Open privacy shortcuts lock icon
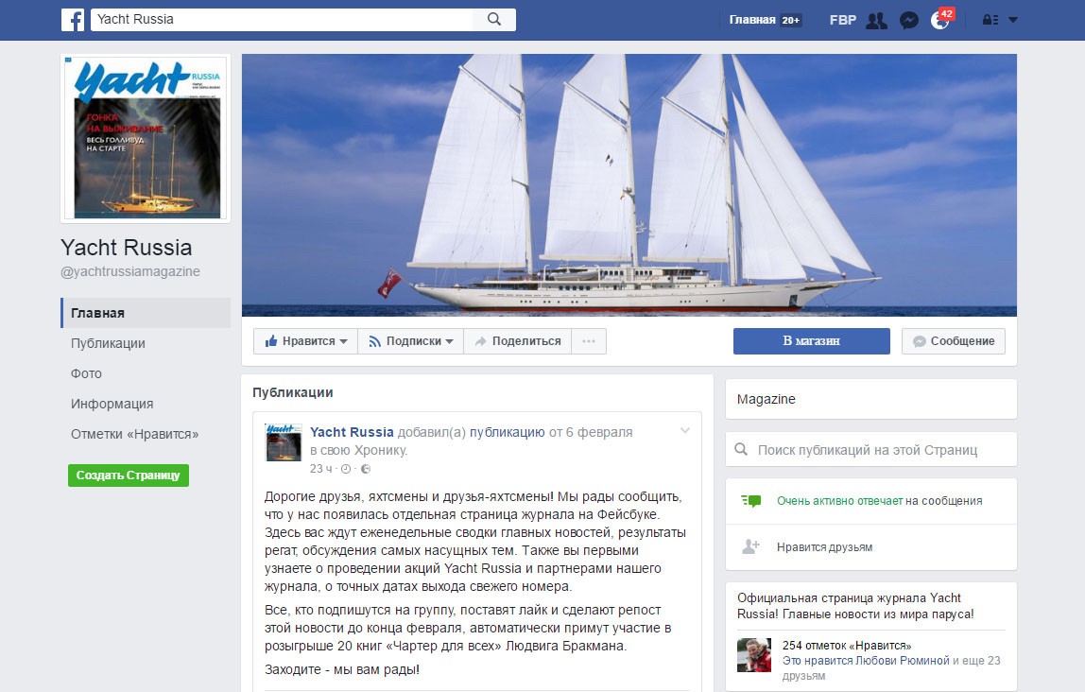Image resolution: width=1085 pixels, height=692 pixels. click(990, 20)
